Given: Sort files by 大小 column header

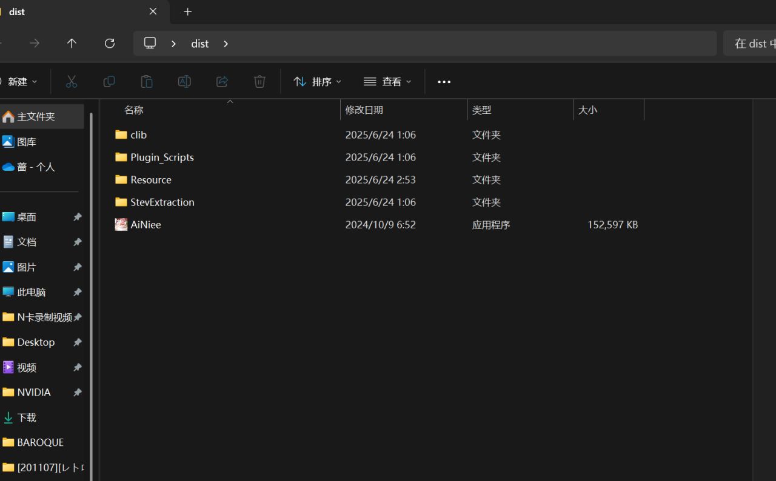Looking at the screenshot, I should tap(587, 110).
